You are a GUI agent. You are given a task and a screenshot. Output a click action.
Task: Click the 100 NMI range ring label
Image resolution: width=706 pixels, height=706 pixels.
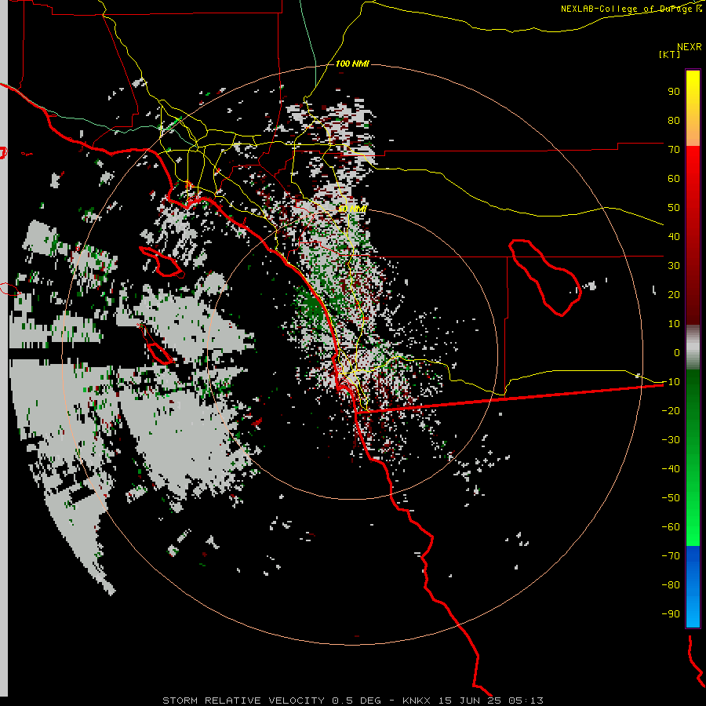point(352,64)
